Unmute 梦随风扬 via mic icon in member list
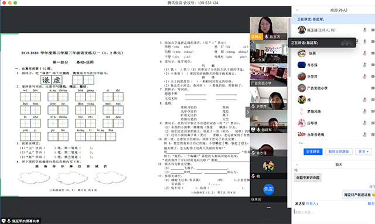Image resolution: width=375 pixels, height=224 pixels. click(364, 111)
